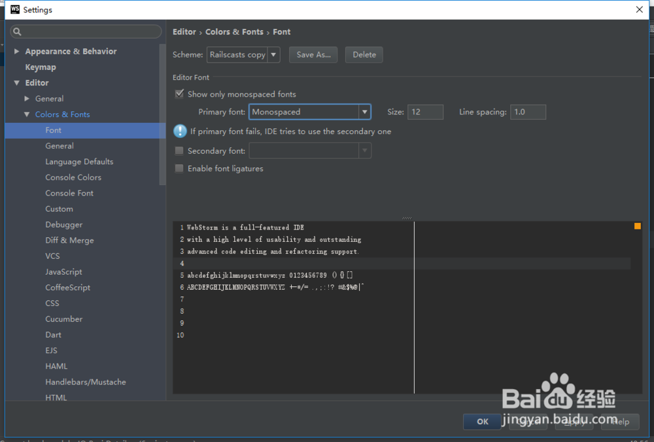Viewport: 654px width, 442px height.
Task: Click preview line 1 'WebStorm is a full-featured IDE'
Action: point(245,228)
